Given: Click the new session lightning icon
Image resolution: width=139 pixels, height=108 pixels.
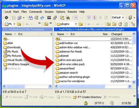Looking at the screenshot, I should [130, 18].
